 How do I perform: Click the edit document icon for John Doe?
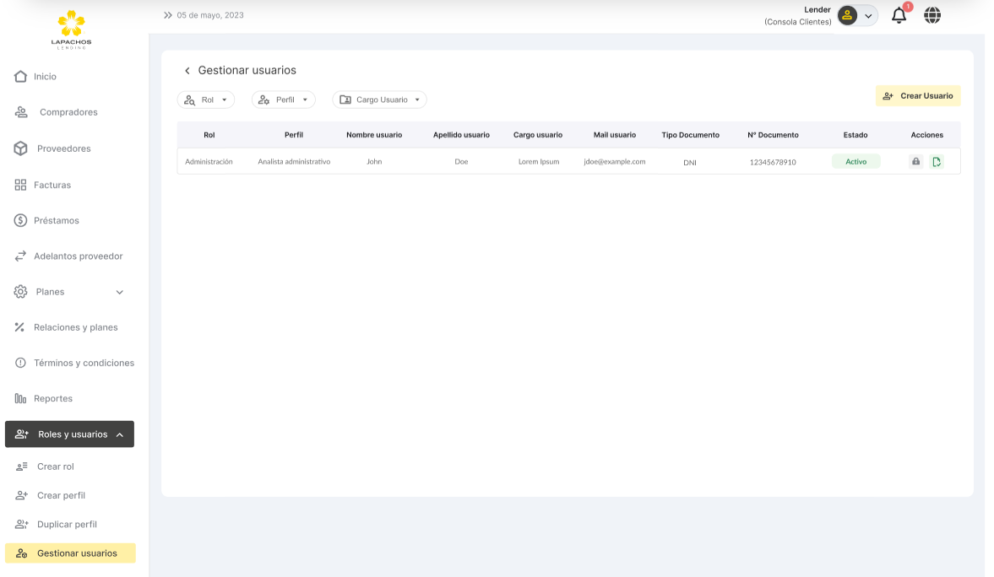(937, 161)
